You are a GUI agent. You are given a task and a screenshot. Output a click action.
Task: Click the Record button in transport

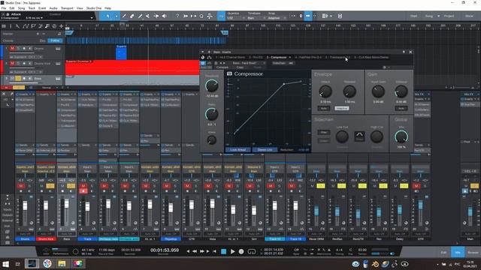241,251
